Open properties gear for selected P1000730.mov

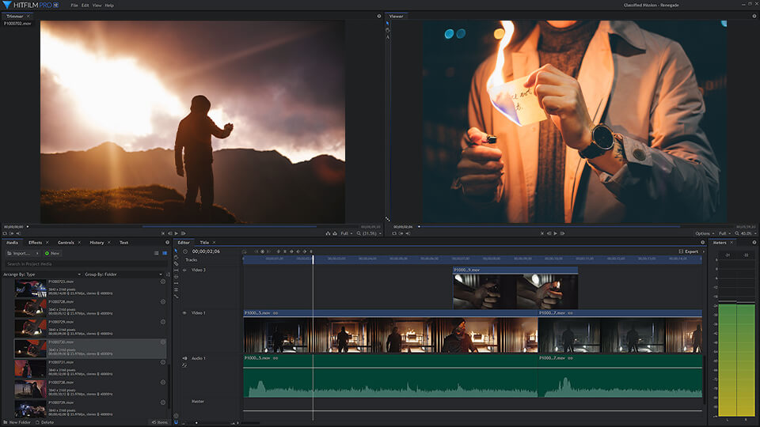[163, 342]
